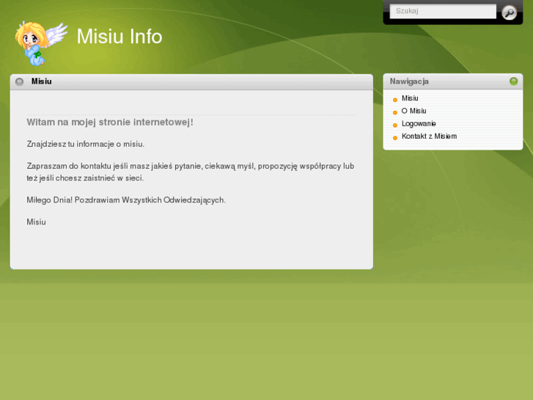
Task: Go to the Logowanie page
Action: point(419,123)
